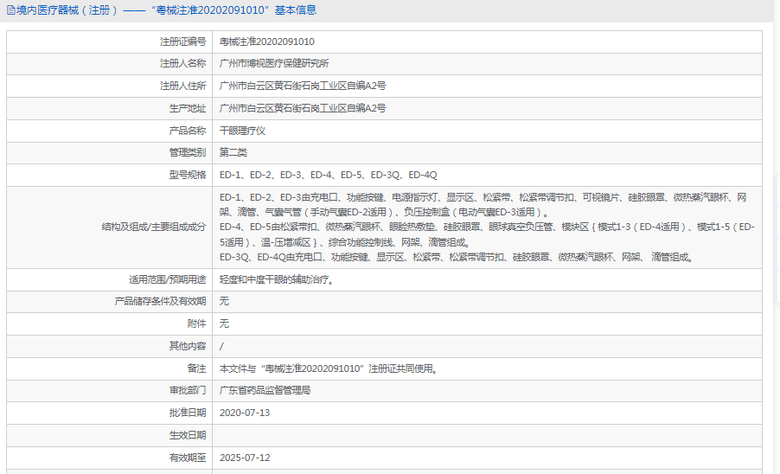The image size is (780, 474).
Task: Select the heading text 境内医疗器械（注册）基本信息
Action: 166,10
